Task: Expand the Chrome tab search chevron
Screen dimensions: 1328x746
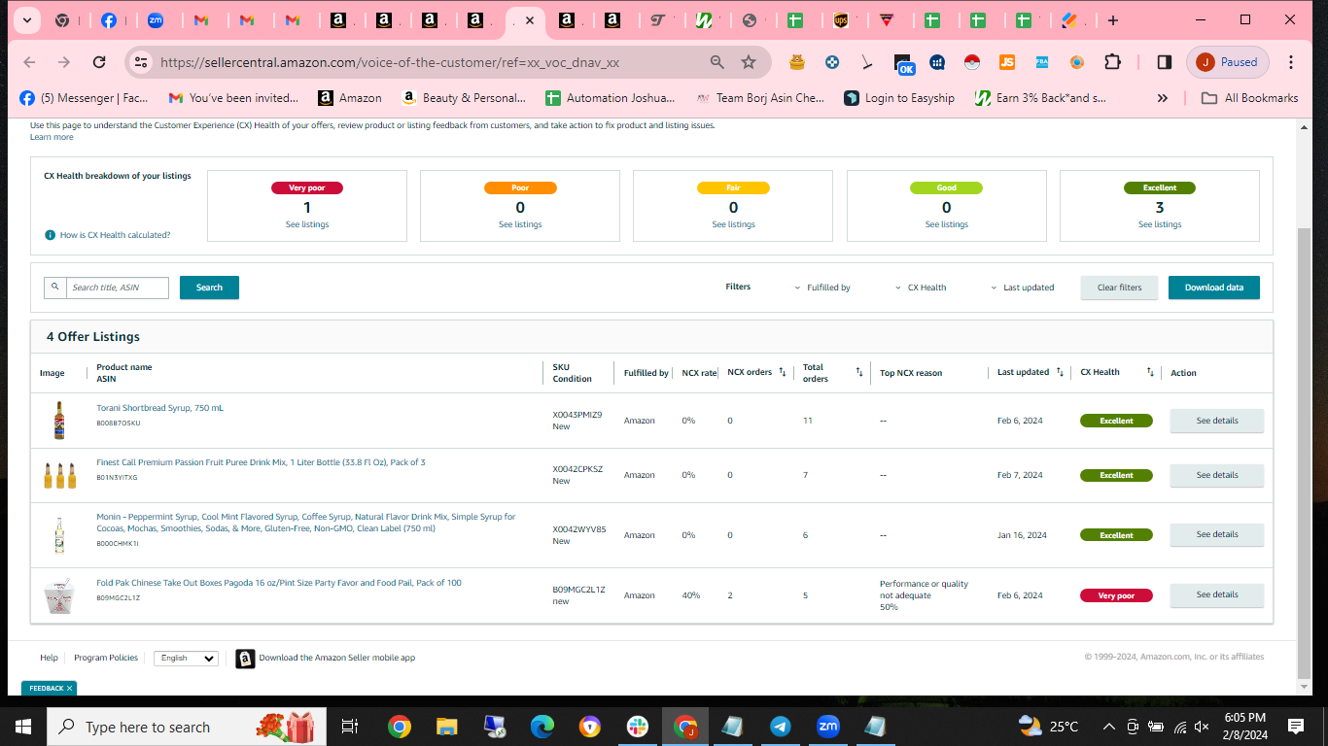Action: (26, 19)
